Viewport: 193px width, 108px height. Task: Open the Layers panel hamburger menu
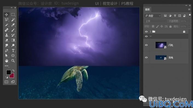[x=189, y=10]
